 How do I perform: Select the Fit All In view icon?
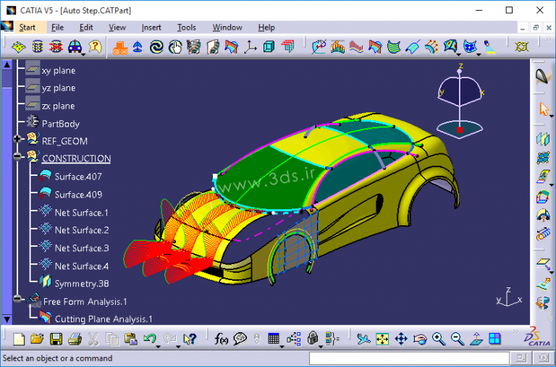pyautogui.click(x=382, y=339)
